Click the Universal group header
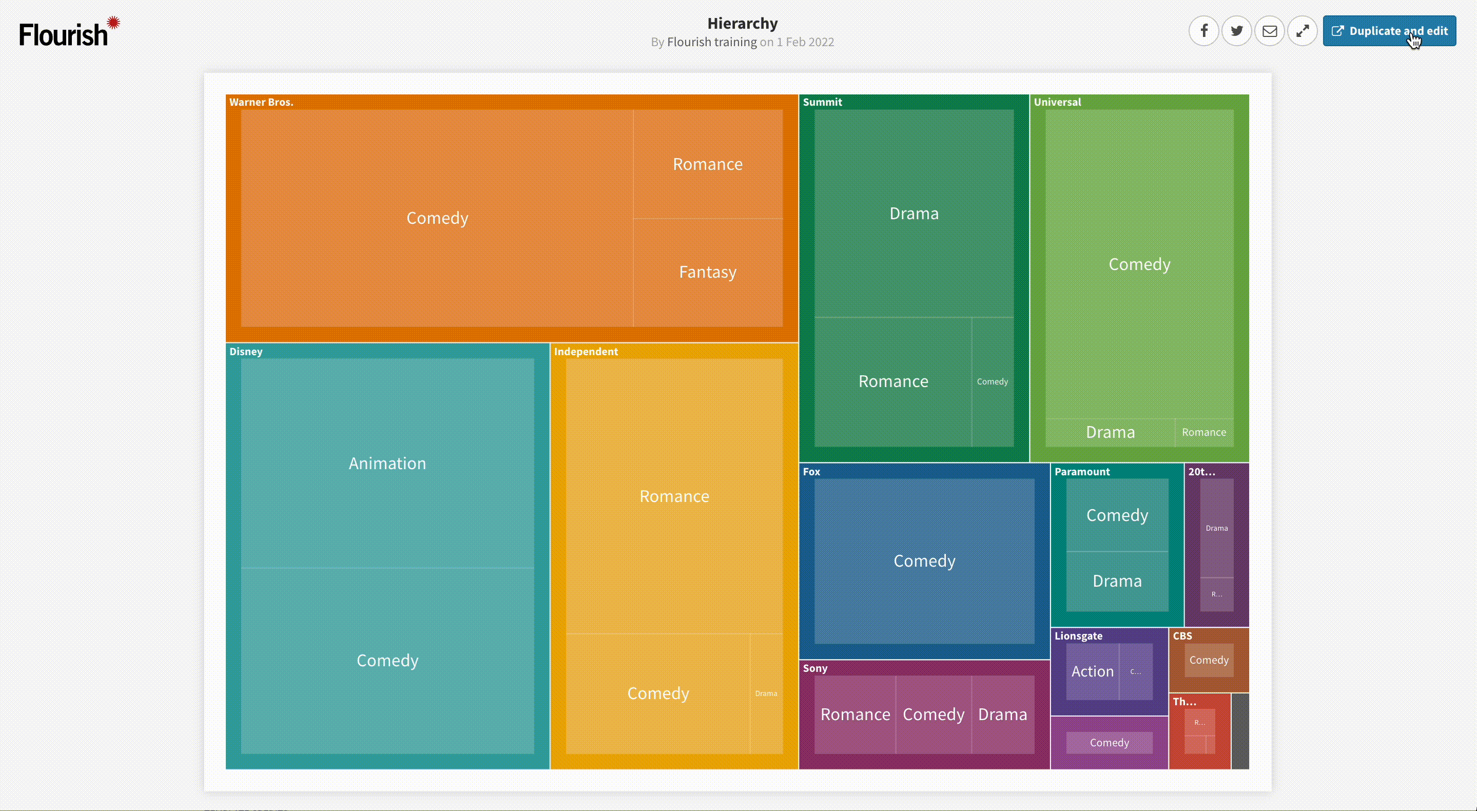The image size is (1477, 811). tap(1057, 102)
